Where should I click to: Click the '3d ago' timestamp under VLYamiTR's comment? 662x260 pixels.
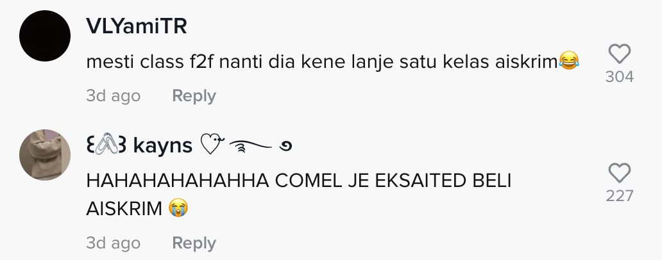click(113, 95)
